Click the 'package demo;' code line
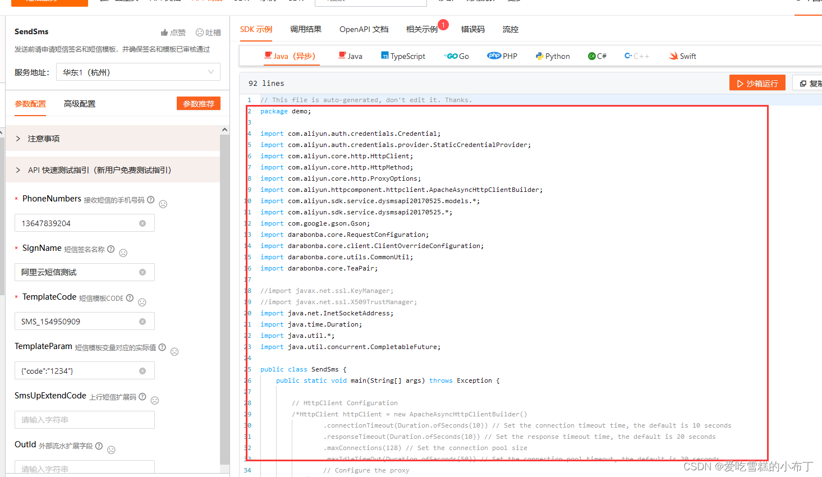The width and height of the screenshot is (822, 477). coord(286,111)
